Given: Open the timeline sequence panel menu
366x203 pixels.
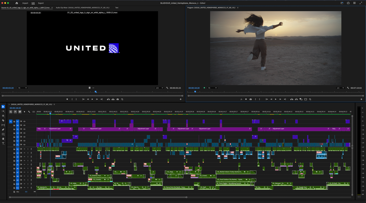Looking at the screenshot, I should (54, 104).
